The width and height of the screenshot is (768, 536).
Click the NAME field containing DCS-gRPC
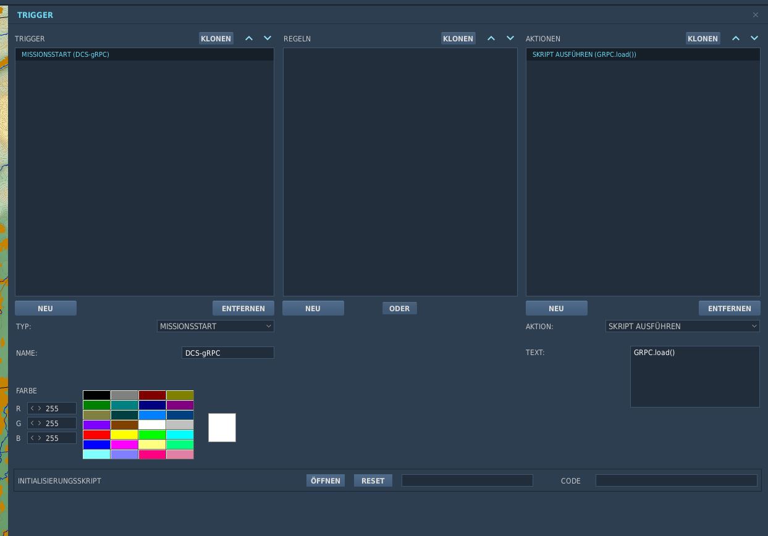[x=228, y=353]
